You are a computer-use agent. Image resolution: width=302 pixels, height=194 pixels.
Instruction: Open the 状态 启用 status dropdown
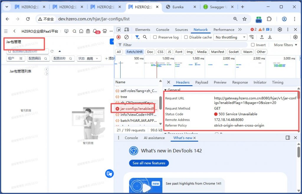pyautogui.click(x=89, y=58)
